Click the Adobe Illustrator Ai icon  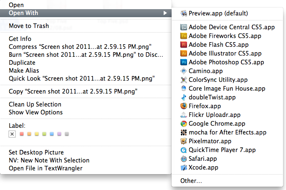point(184,53)
